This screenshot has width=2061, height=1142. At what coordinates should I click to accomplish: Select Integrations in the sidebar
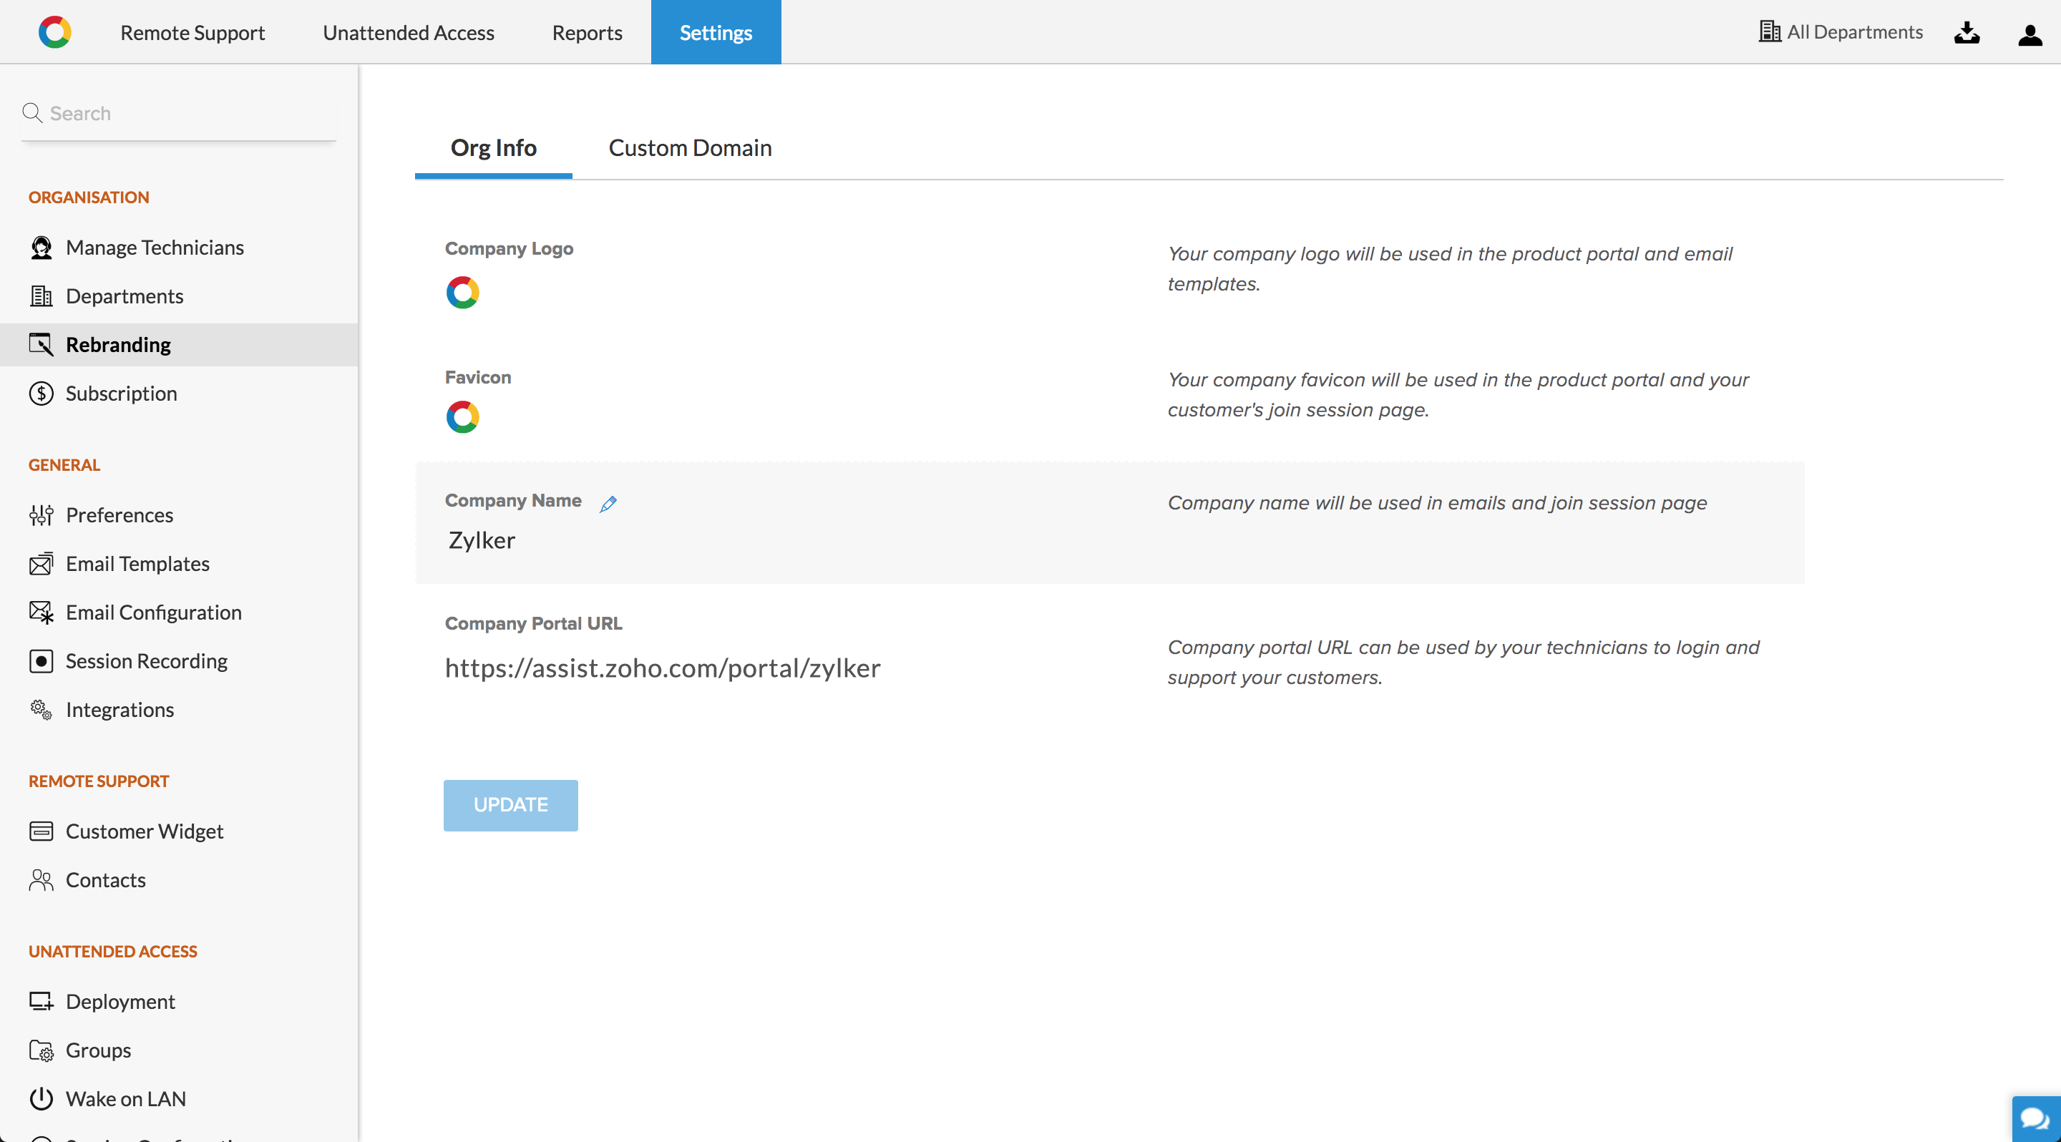[120, 710]
